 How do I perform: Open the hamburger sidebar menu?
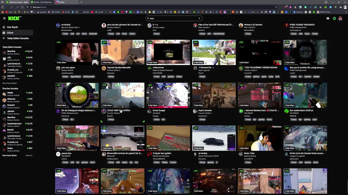coord(4,18)
